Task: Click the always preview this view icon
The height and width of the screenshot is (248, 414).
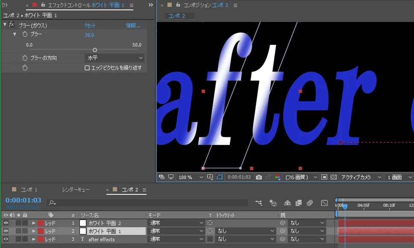Action: pos(161,177)
